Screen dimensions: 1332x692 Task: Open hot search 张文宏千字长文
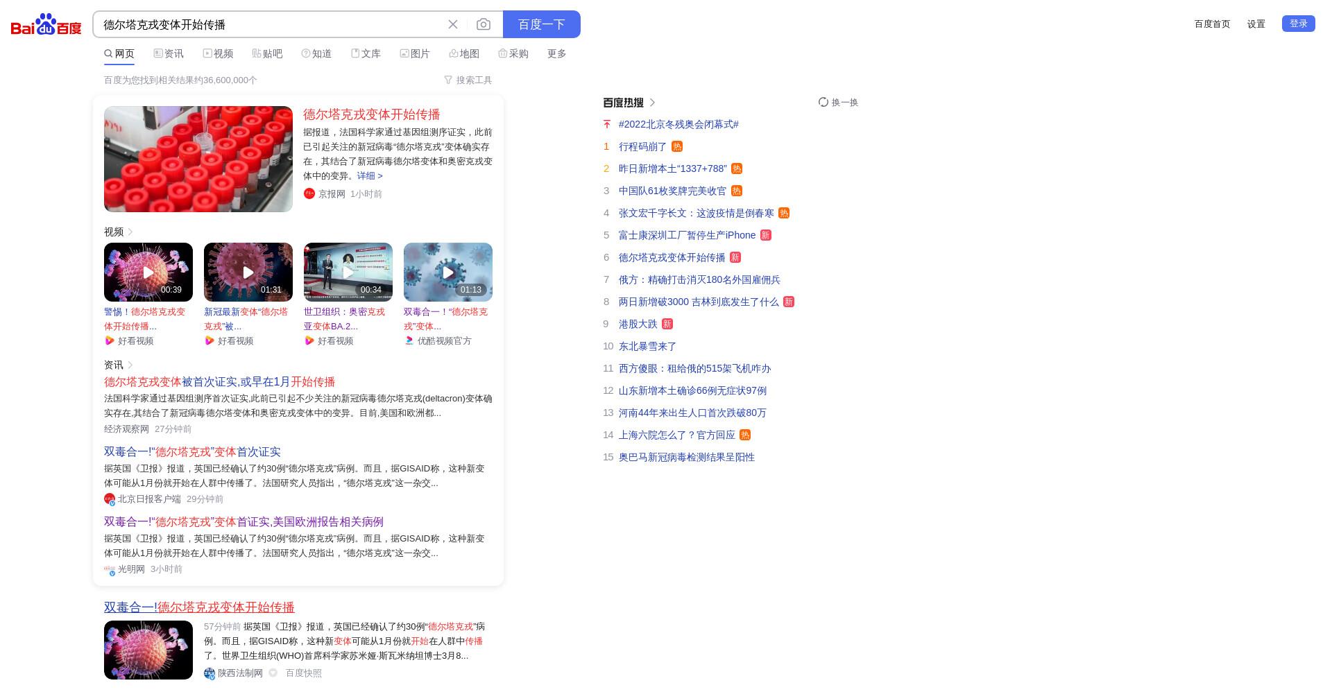pos(696,214)
